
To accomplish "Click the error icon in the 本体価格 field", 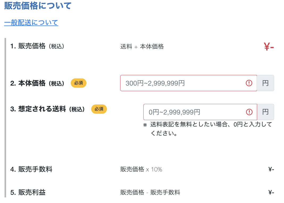I will pos(249,83).
